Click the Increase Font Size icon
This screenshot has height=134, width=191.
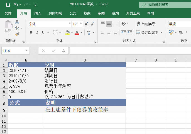(x=86, y=24)
